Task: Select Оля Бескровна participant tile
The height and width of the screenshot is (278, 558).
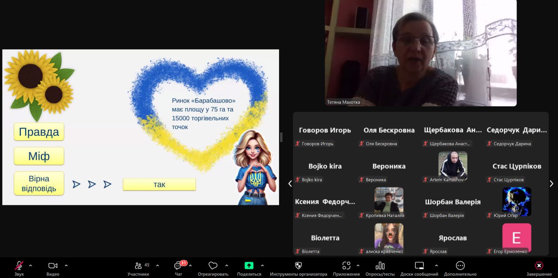Action: pyautogui.click(x=389, y=130)
